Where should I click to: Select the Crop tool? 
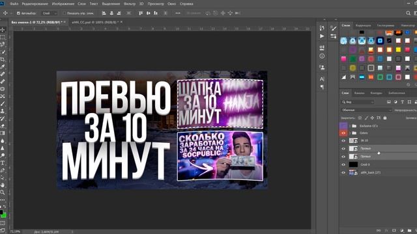(3, 59)
